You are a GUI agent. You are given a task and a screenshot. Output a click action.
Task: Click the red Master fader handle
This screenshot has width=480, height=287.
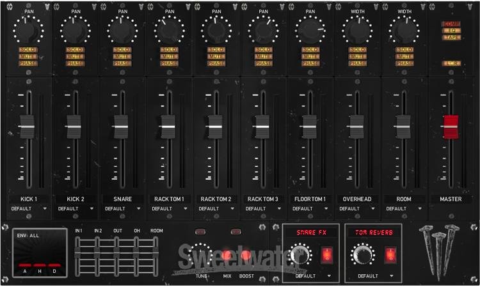451,126
